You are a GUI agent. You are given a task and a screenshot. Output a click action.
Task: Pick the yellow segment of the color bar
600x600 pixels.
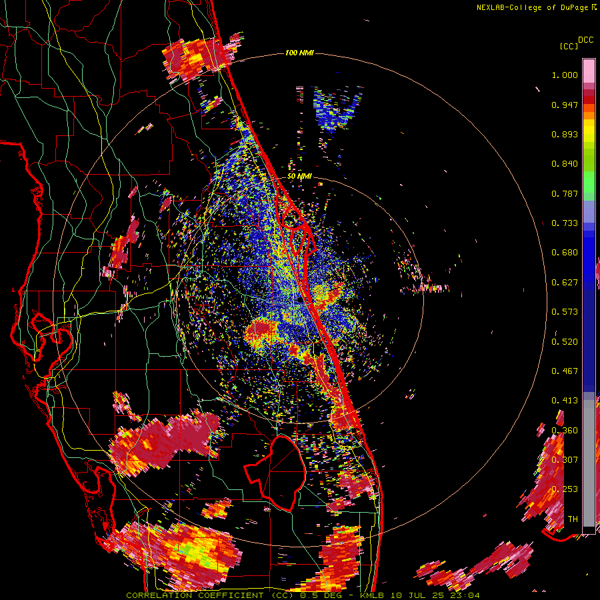589,131
